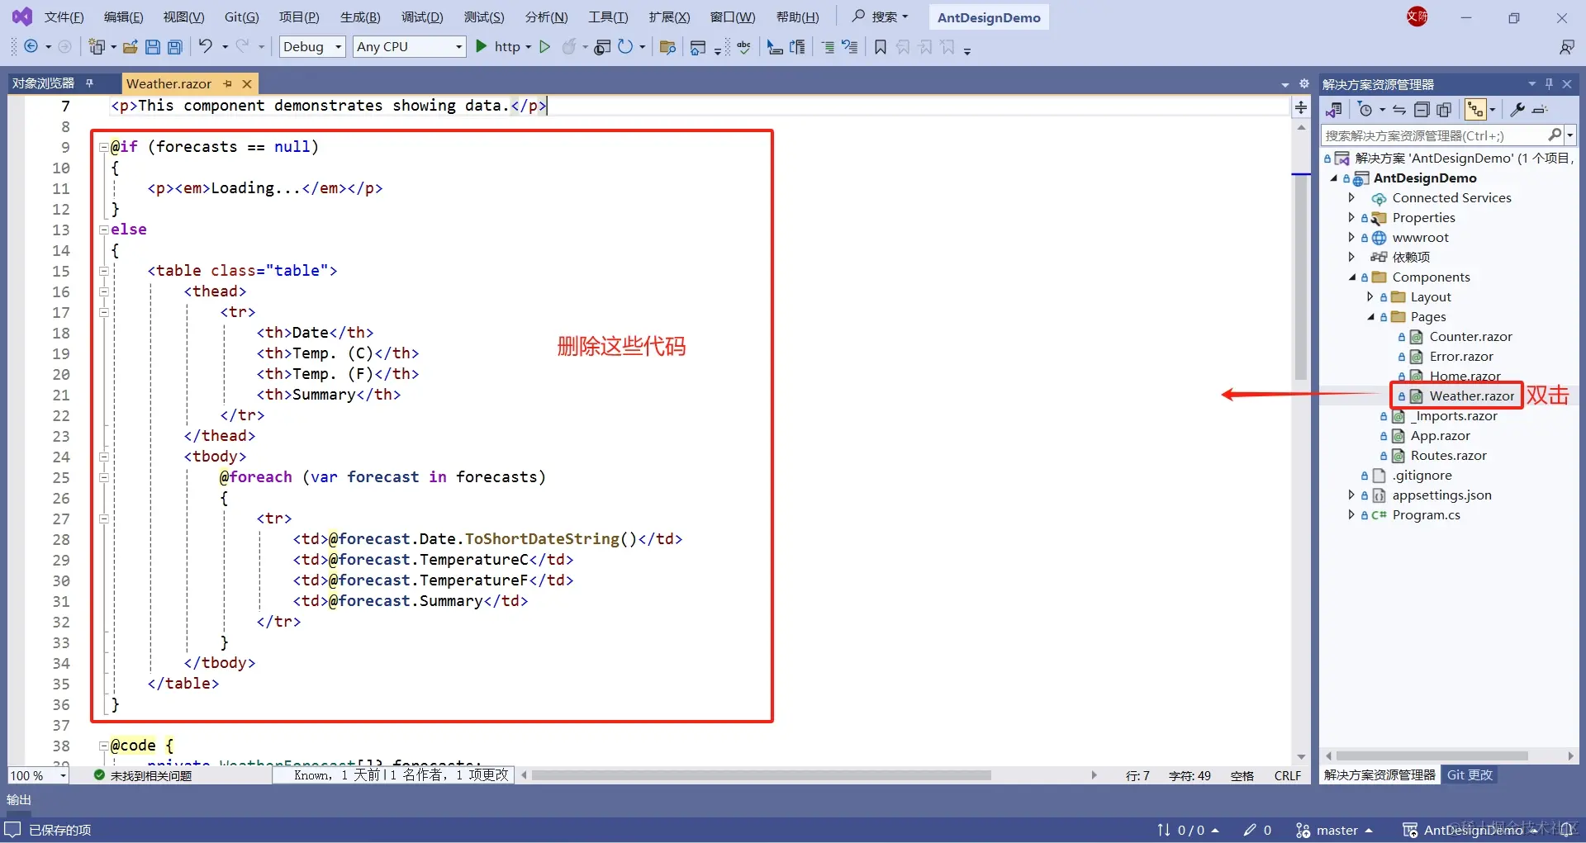
Task: Click the 输出 output panel label
Action: (x=19, y=800)
